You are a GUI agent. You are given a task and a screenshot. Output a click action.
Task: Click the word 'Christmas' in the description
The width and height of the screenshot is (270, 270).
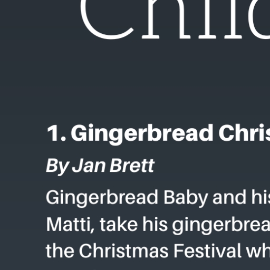tap(123, 251)
